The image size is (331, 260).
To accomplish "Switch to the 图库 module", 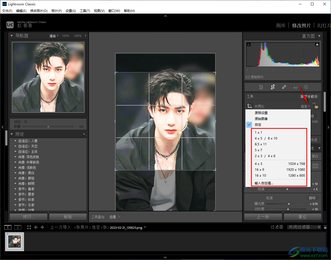I will click(x=281, y=25).
